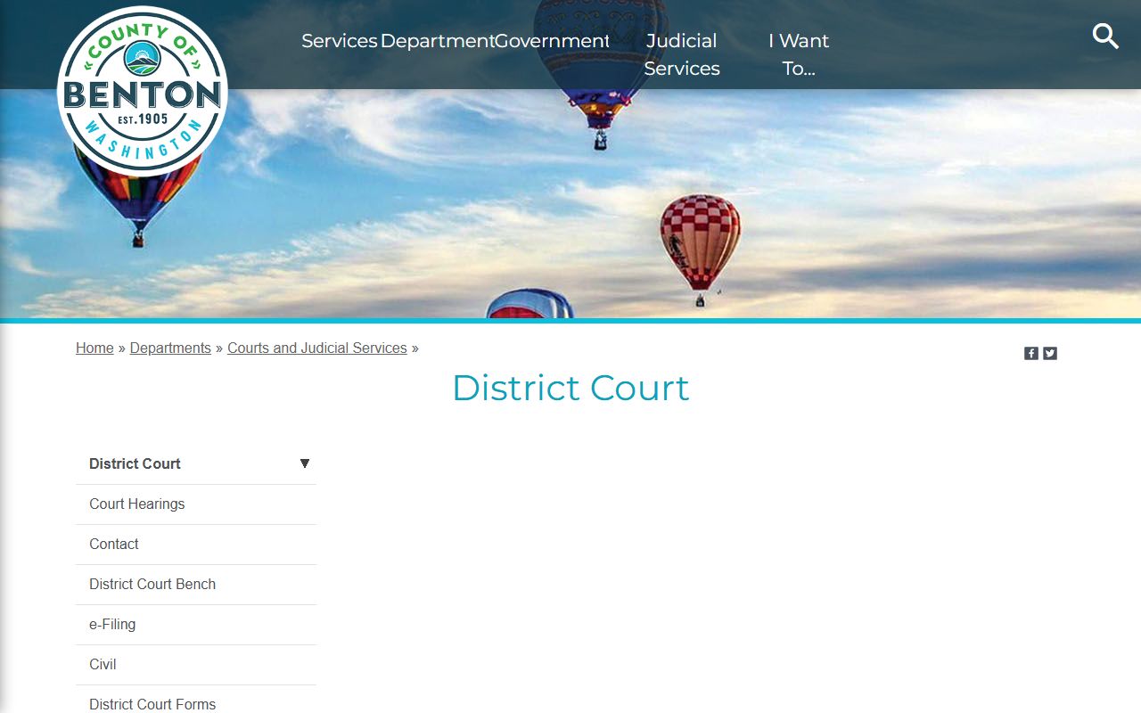Go to Home breadcrumb link

tap(94, 348)
